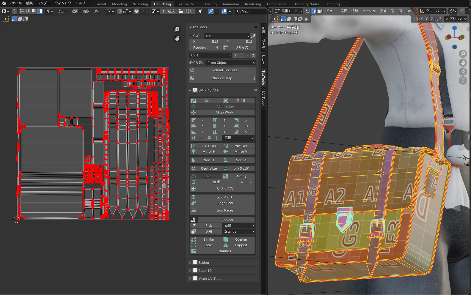This screenshot has height=295, width=471.
Task: Enable face select mode in 3D viewport
Action: (319, 11)
